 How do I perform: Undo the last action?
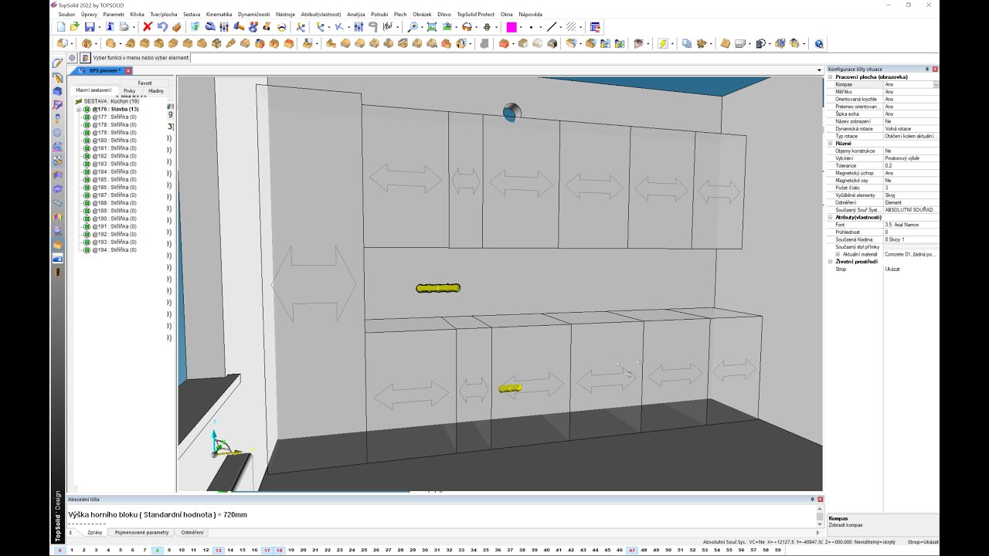tap(162, 27)
